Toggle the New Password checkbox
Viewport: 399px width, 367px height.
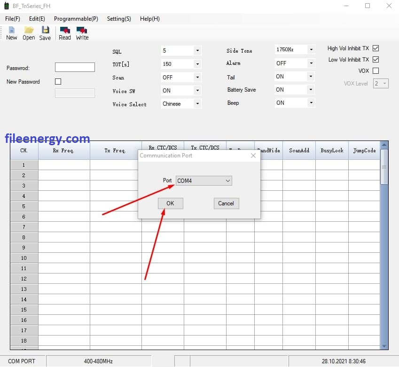(58, 81)
